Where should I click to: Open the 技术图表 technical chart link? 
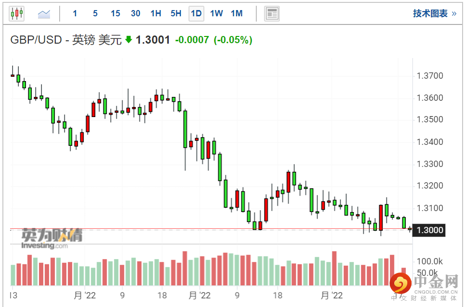430,13
